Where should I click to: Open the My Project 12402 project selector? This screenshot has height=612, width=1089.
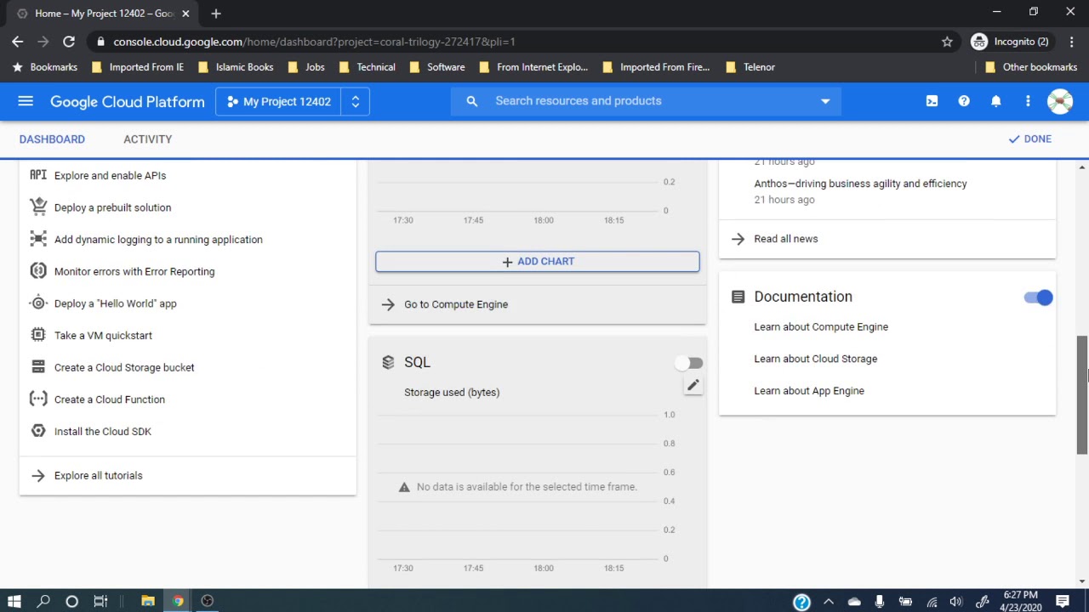point(278,101)
